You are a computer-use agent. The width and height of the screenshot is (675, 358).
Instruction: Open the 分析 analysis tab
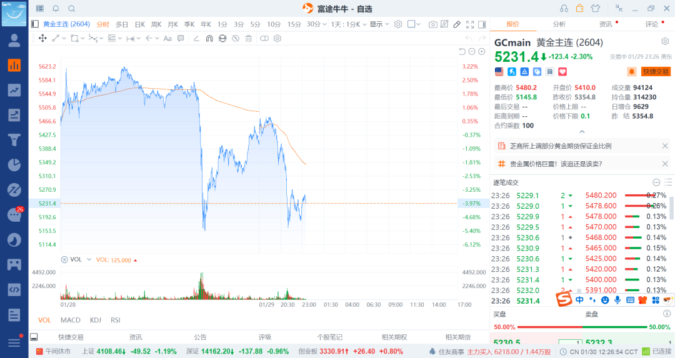click(x=559, y=24)
